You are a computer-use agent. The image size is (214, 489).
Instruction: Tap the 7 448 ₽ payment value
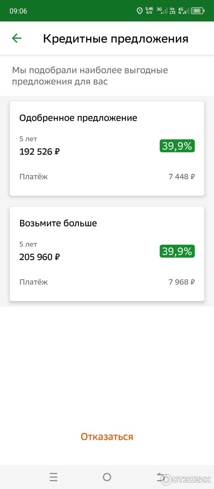point(182,176)
